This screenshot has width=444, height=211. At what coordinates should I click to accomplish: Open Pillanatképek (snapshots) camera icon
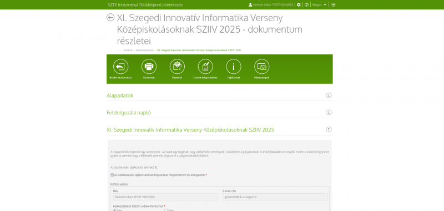[261, 67]
